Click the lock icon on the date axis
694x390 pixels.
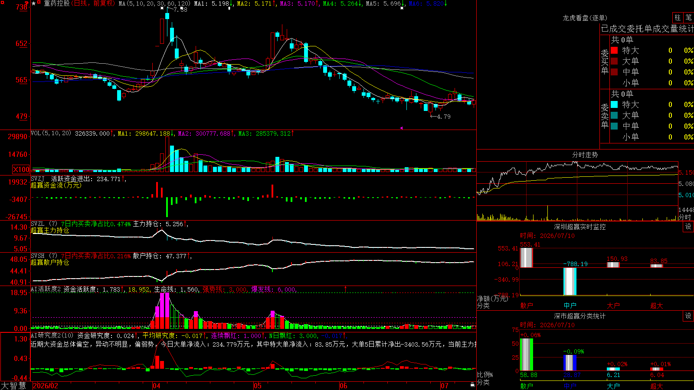(472, 385)
